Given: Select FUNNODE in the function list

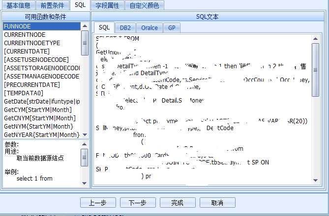Looking at the screenshot, I should tap(41, 27).
